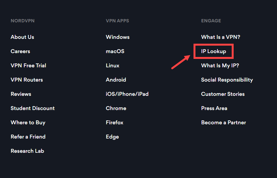Image resolution: width=277 pixels, height=178 pixels.
Task: Open Research Lab link
Action: tap(28, 151)
